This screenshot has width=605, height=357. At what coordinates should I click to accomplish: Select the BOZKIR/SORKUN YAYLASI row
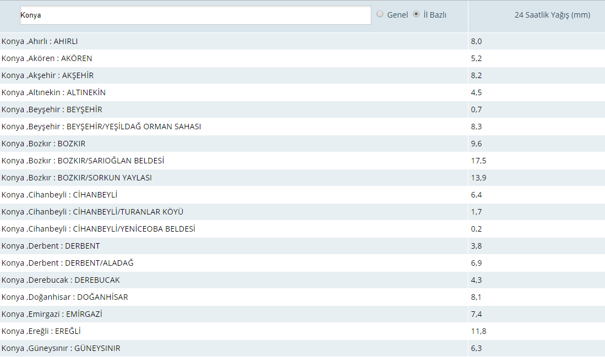pos(303,178)
